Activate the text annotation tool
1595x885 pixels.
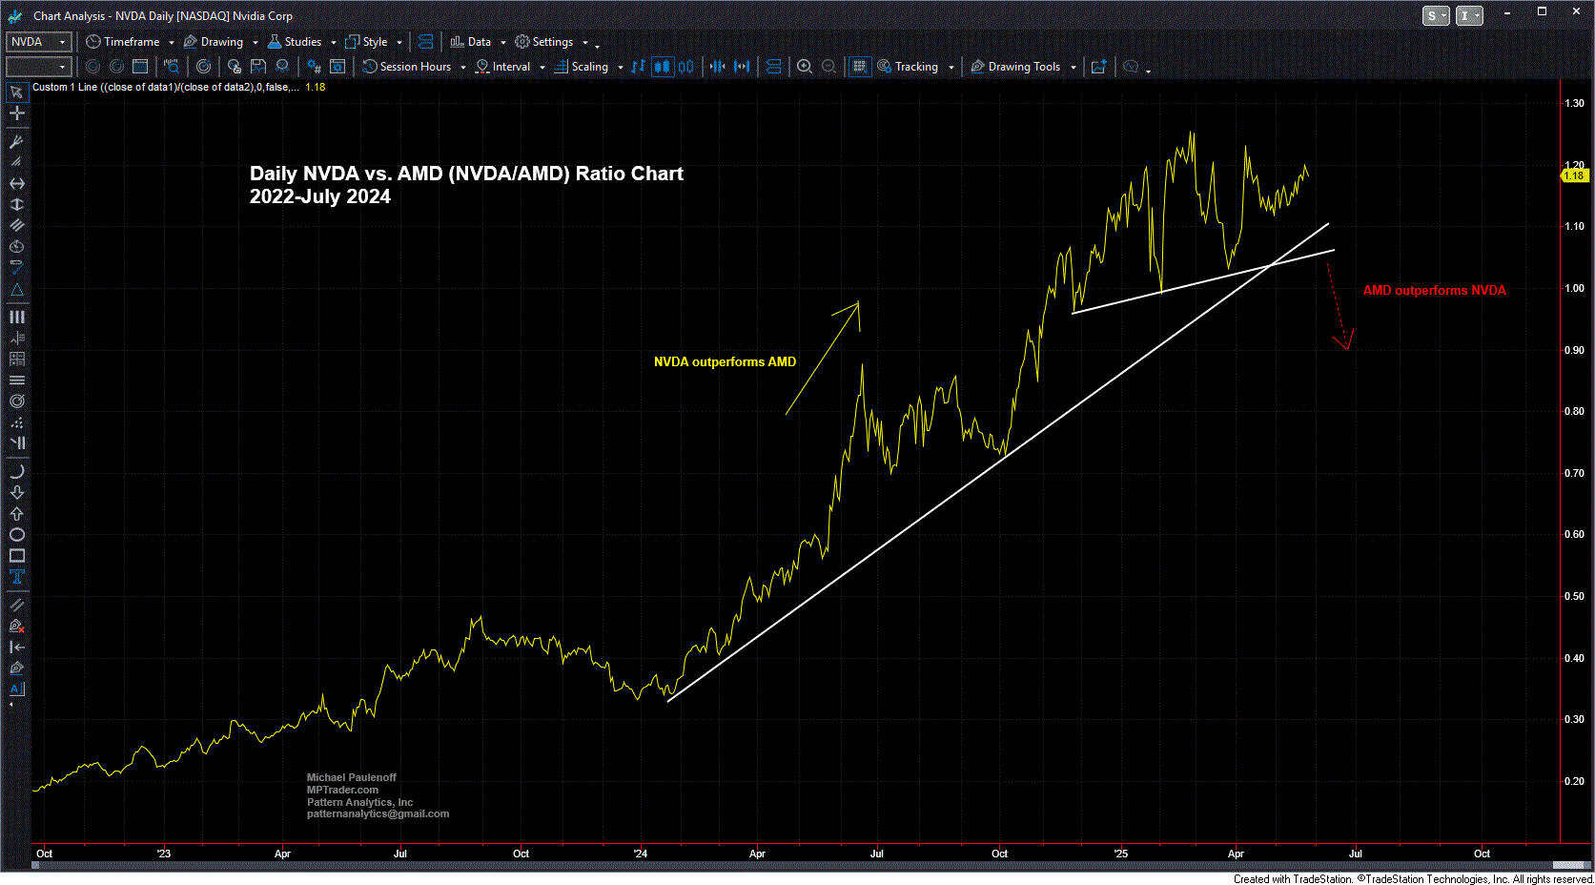click(x=16, y=577)
